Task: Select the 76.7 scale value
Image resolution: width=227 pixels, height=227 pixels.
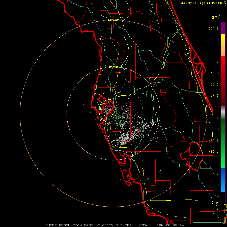Action: [215, 51]
